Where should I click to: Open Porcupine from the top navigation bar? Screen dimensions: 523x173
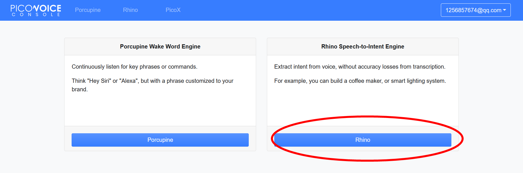pos(88,10)
